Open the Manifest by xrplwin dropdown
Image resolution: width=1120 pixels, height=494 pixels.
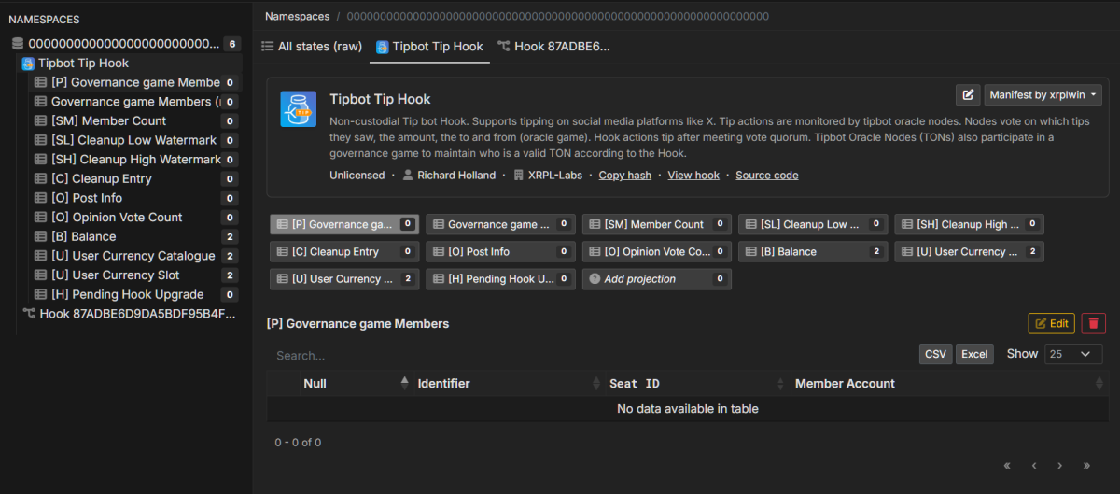[1043, 94]
